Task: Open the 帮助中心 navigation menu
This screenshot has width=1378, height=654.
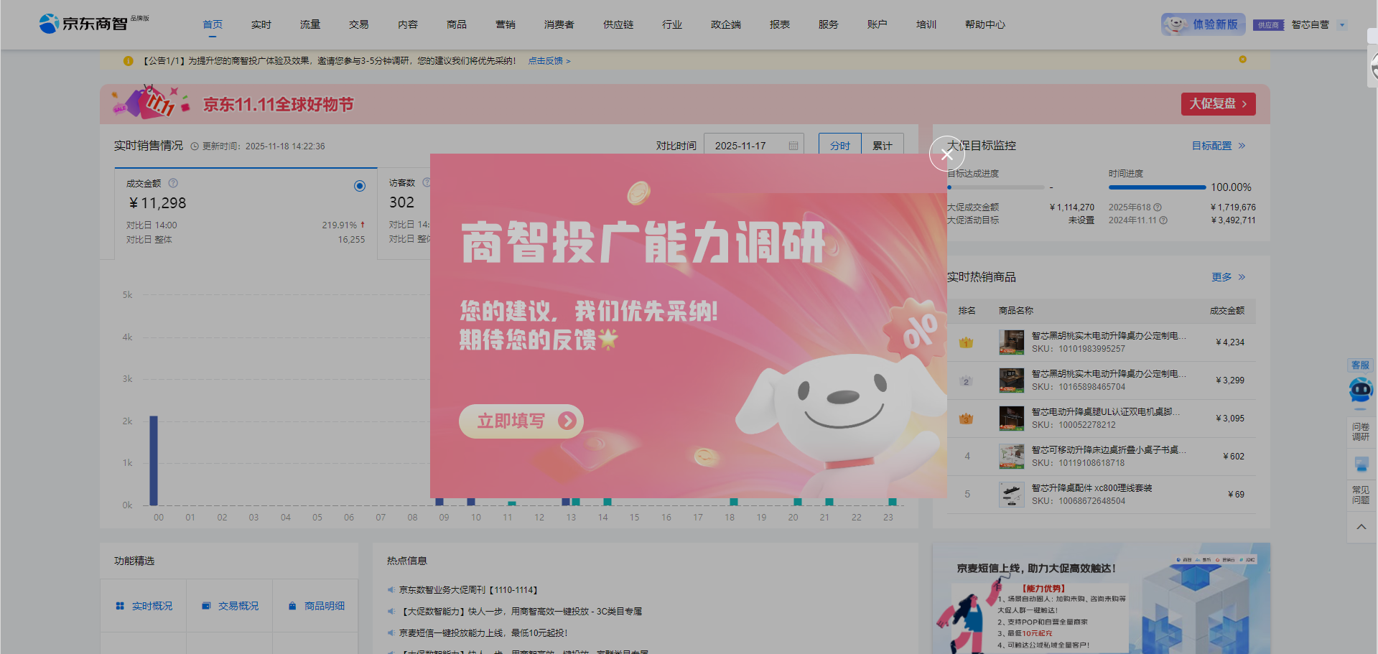Action: [985, 24]
